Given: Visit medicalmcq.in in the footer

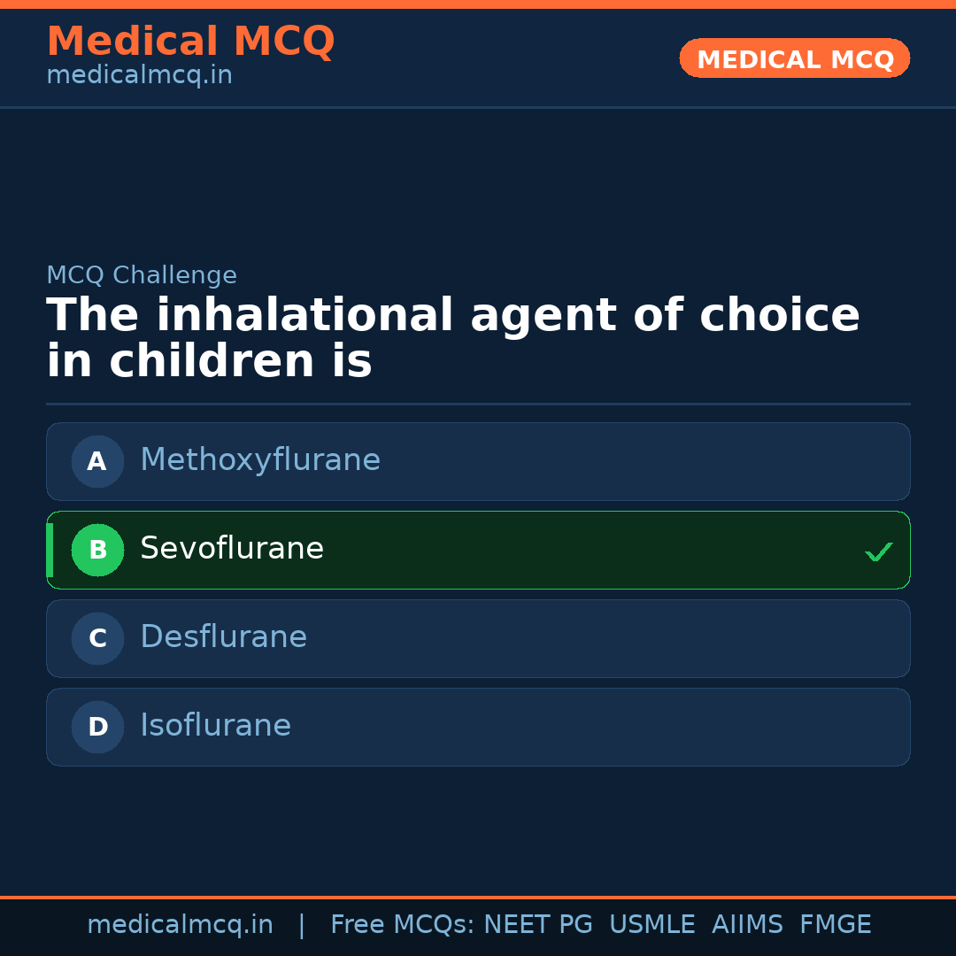Looking at the screenshot, I should pyautogui.click(x=181, y=924).
